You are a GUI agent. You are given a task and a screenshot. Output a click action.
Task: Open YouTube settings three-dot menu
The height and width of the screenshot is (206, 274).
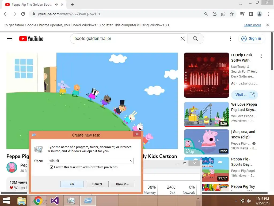coord(231,39)
